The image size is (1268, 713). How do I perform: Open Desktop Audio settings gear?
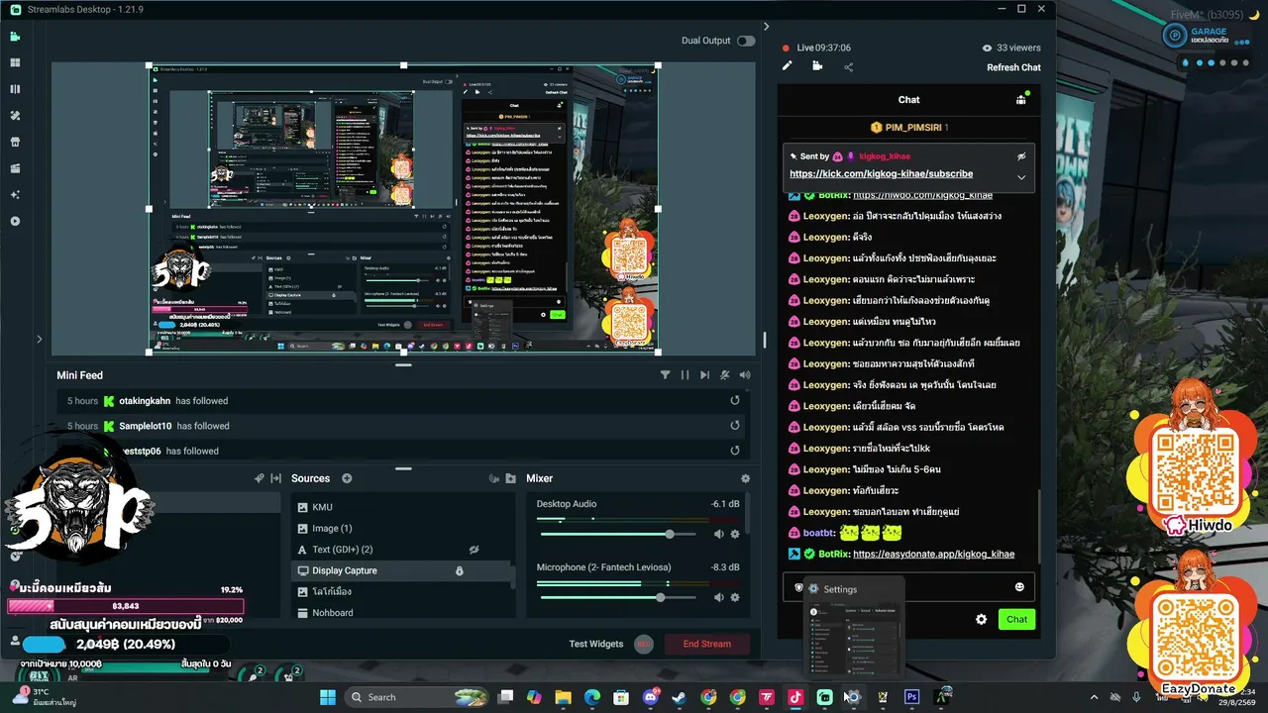[x=735, y=534]
